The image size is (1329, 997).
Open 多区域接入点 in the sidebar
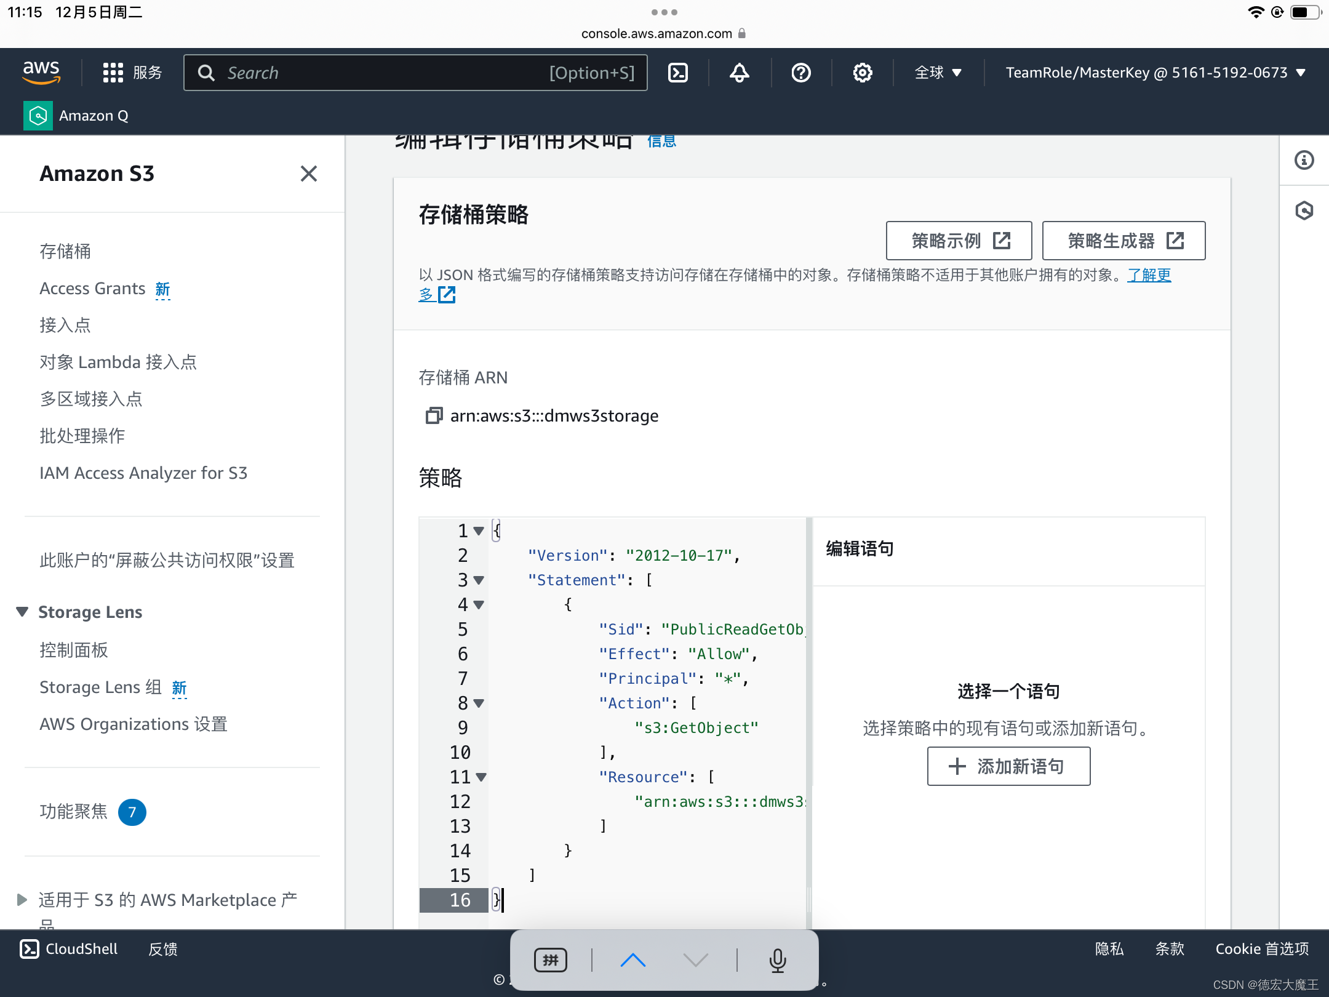tap(91, 399)
